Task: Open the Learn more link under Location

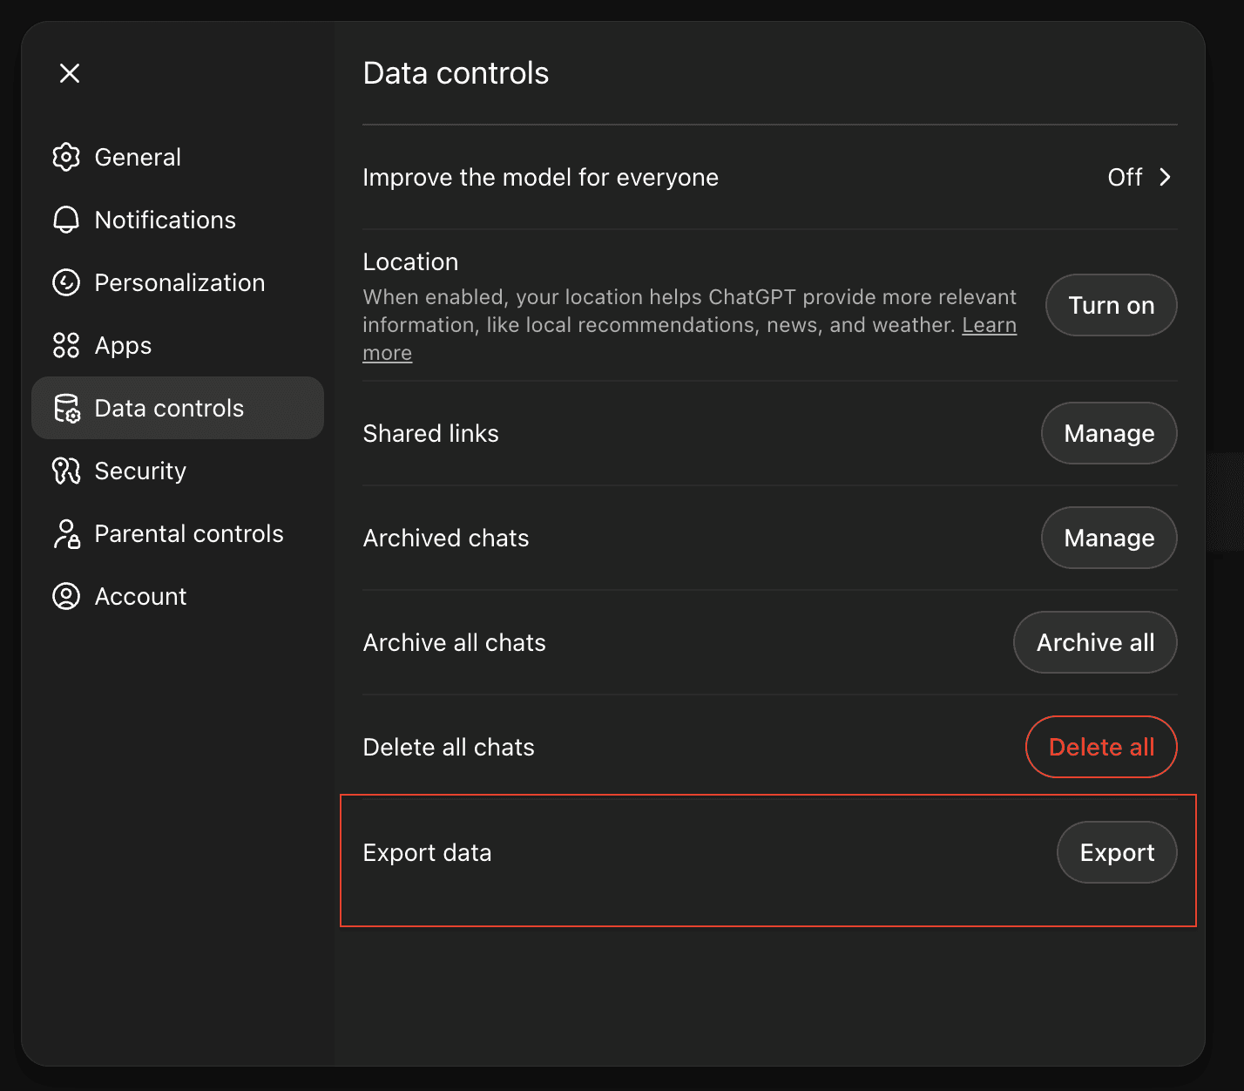Action: (x=989, y=324)
